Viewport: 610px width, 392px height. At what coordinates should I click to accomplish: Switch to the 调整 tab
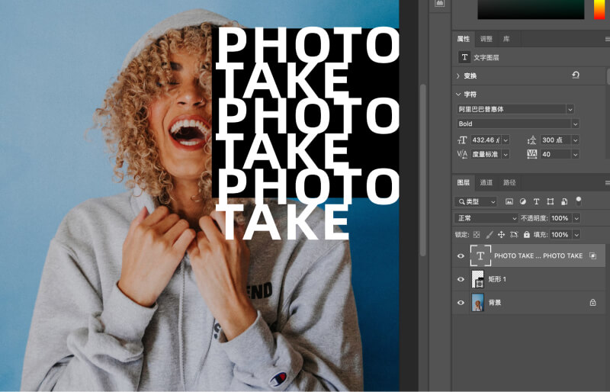(x=486, y=39)
